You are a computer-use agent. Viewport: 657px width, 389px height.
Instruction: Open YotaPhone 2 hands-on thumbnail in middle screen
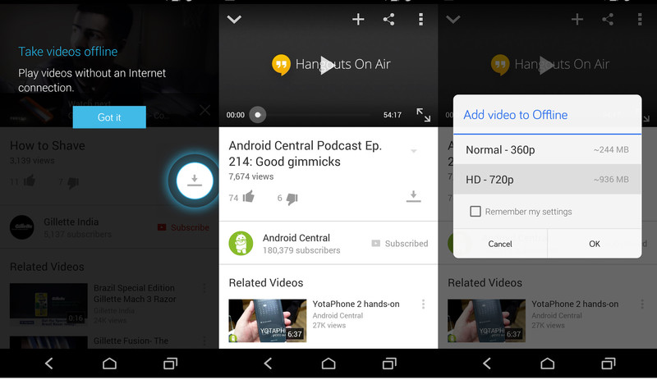pyautogui.click(x=268, y=320)
